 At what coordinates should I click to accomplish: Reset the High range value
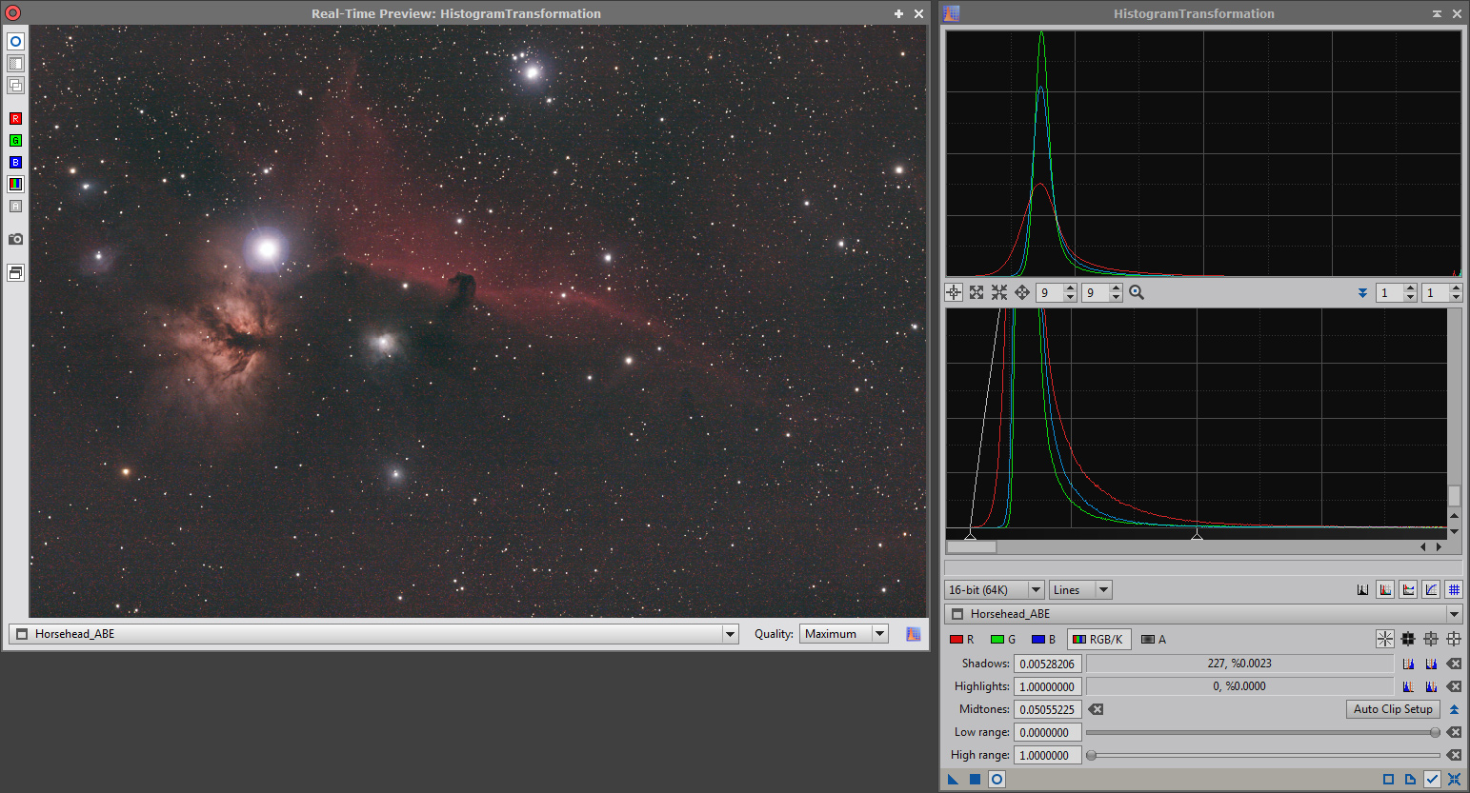point(1454,755)
